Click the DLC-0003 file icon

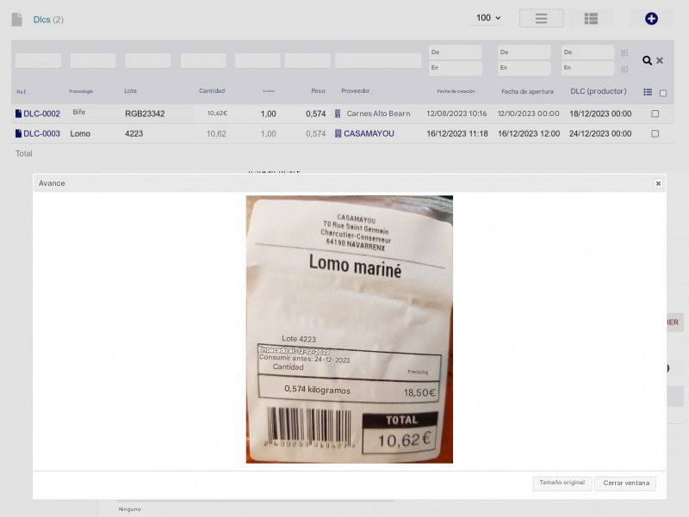(18, 133)
